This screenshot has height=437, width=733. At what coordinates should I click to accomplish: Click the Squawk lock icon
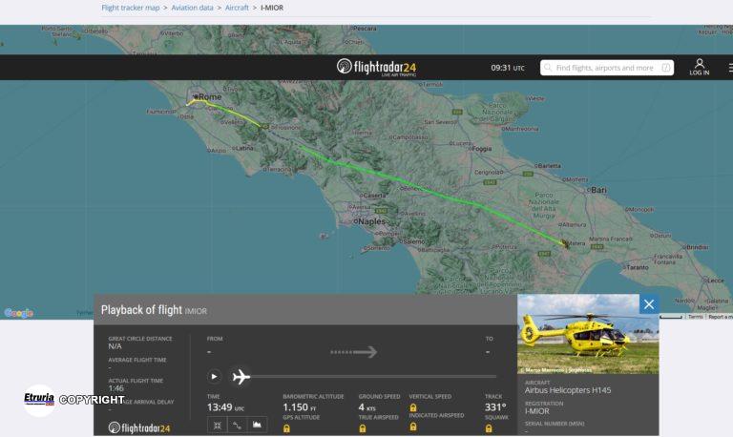tap(489, 428)
